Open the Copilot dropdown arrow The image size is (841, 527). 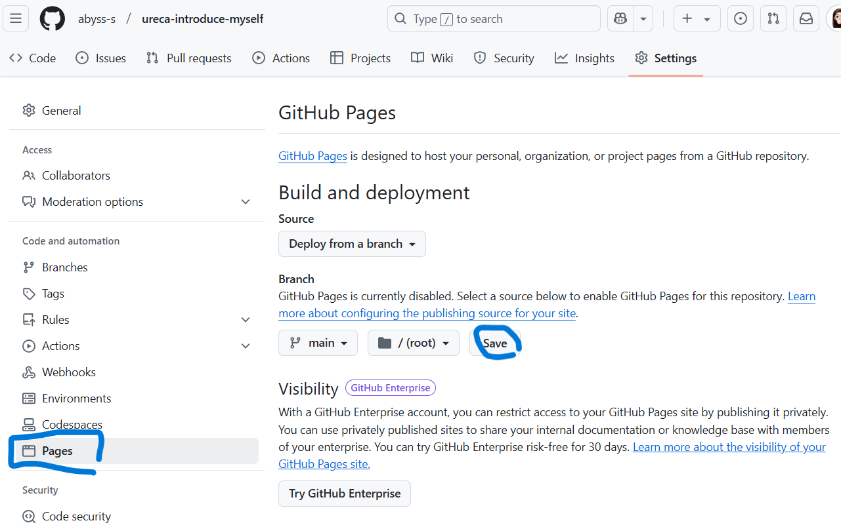point(643,18)
